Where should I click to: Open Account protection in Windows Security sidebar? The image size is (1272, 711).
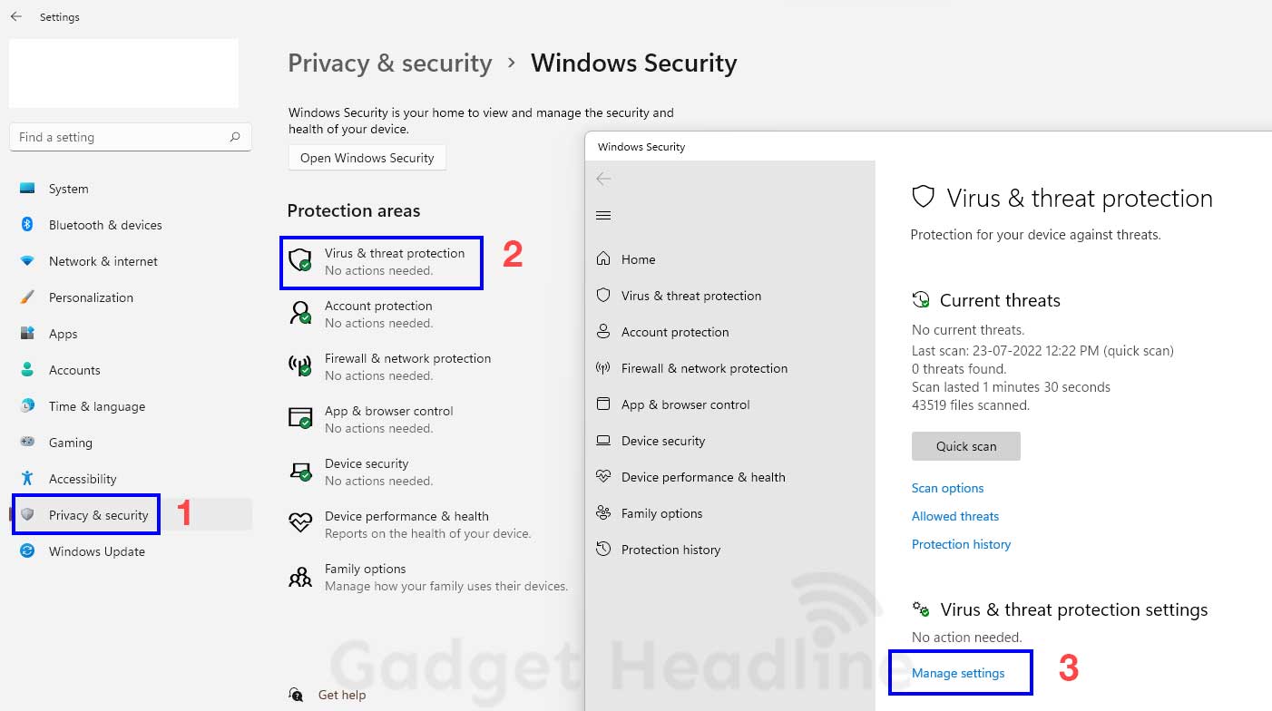pos(674,332)
